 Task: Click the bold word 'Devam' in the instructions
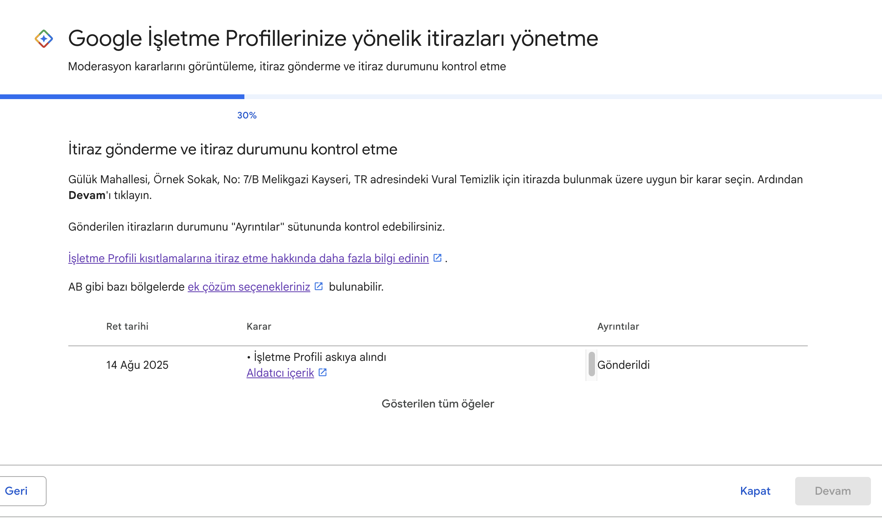(x=87, y=195)
